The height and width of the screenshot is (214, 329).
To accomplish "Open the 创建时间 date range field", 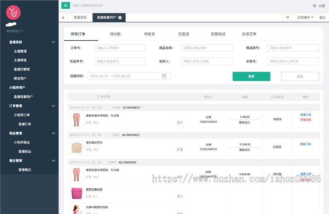I will tap(129, 76).
